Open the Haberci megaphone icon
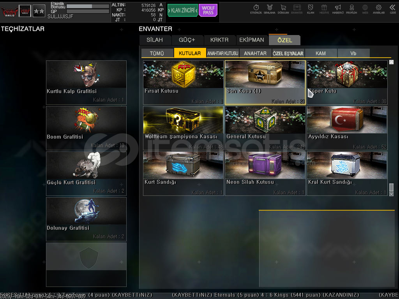Screen dimensions: 399x299 click(x=338, y=9)
